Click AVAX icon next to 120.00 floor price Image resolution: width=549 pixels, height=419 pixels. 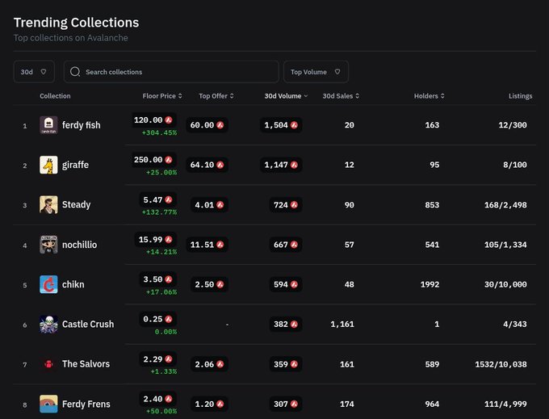(169, 120)
